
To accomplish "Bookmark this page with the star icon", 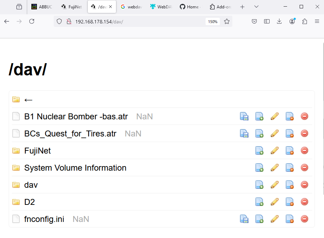I will (x=227, y=21).
